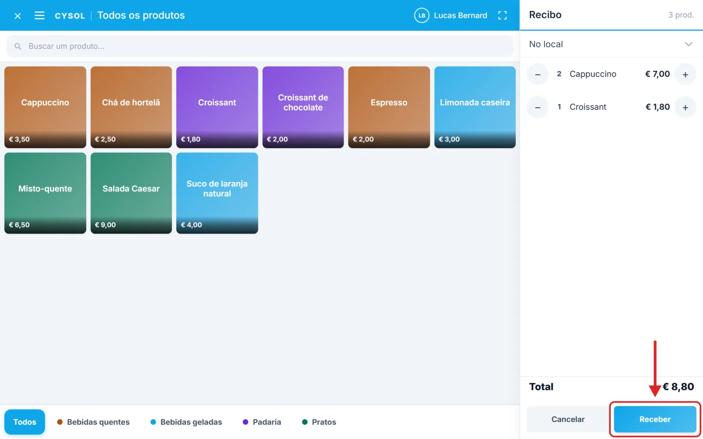Add Croissant de chocolate tile
703x439 pixels.
(303, 107)
